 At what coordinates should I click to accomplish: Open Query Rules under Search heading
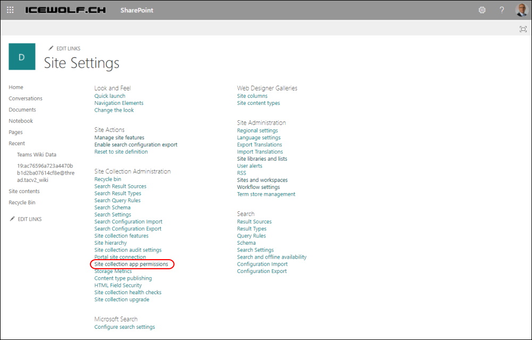click(x=252, y=236)
